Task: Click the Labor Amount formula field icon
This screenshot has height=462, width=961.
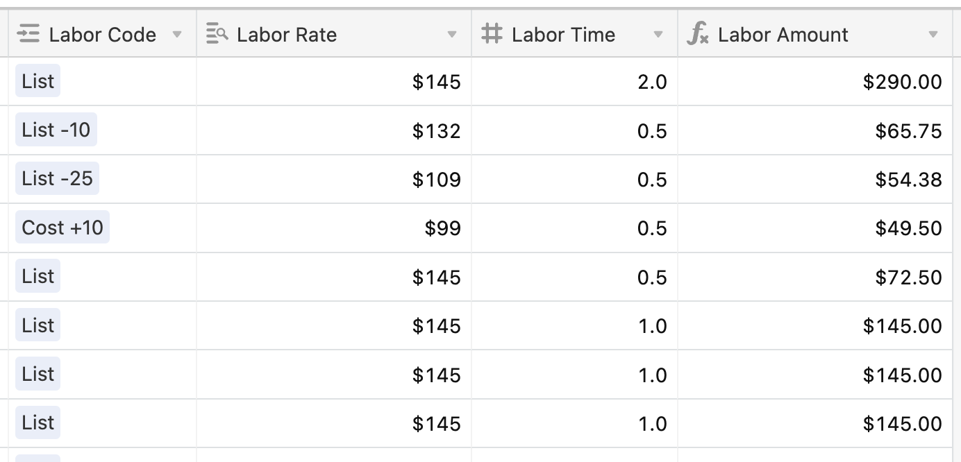Action: point(697,34)
